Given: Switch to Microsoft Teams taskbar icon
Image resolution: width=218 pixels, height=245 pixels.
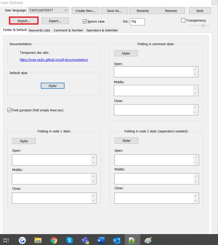Looking at the screenshot, I should pos(85,240).
